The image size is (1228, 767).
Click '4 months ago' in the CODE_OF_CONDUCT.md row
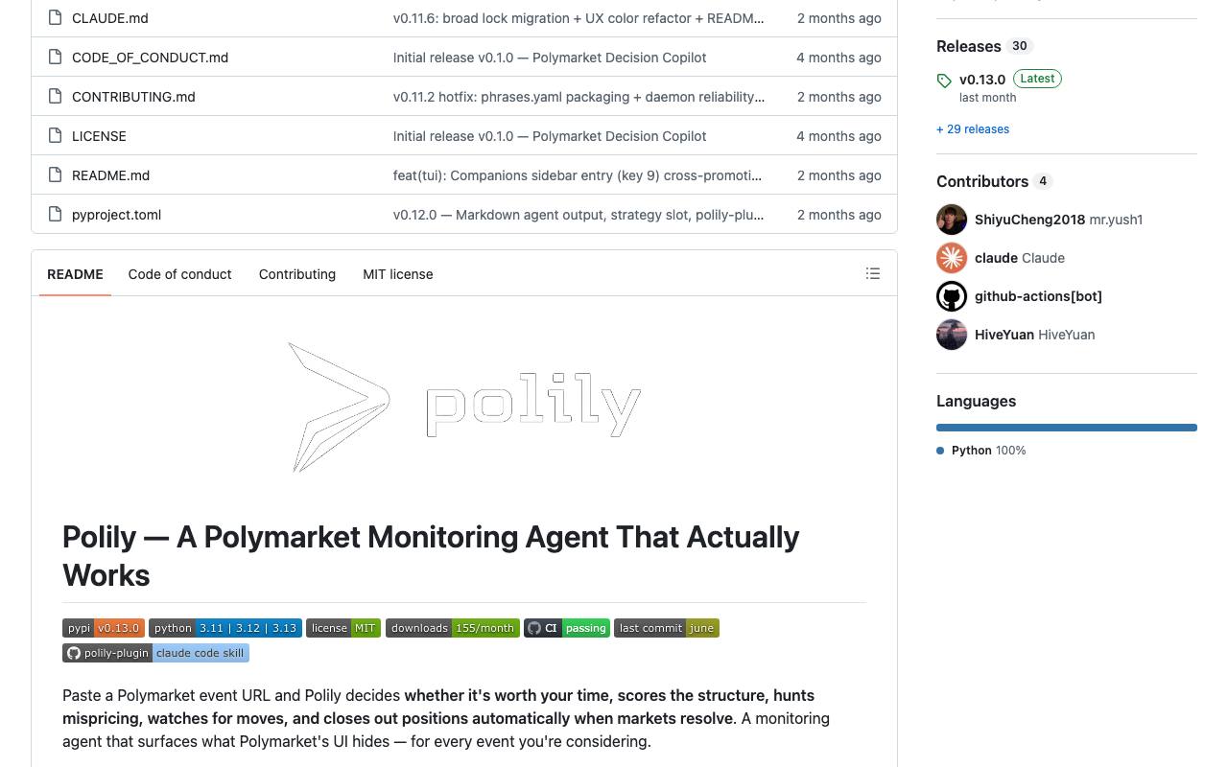pos(838,58)
